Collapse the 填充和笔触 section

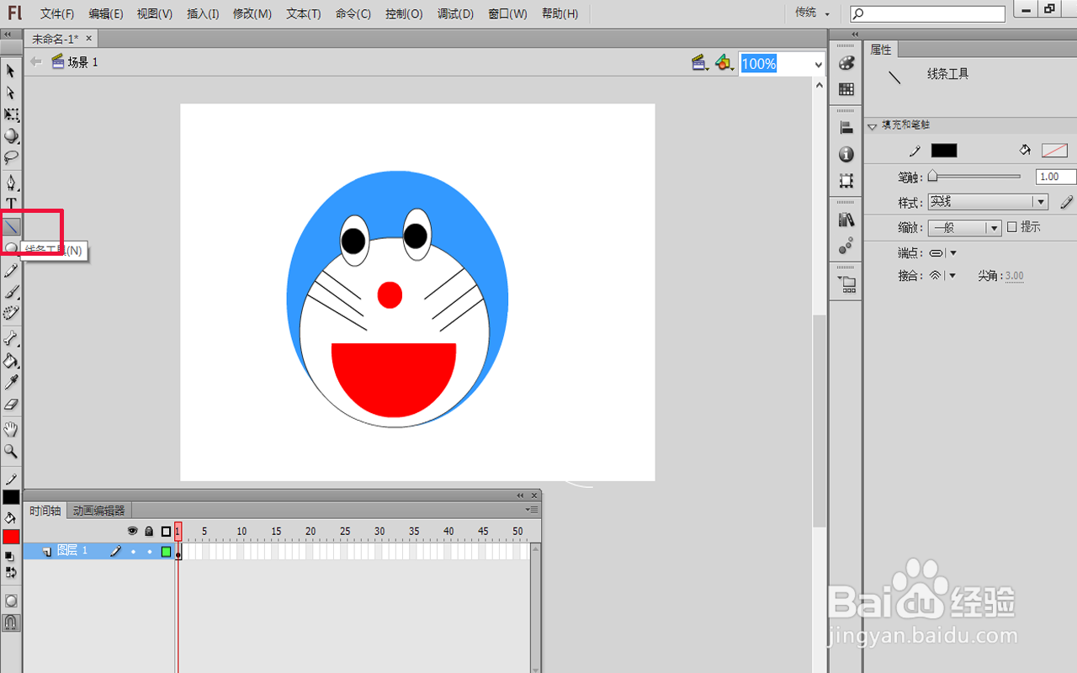(873, 125)
